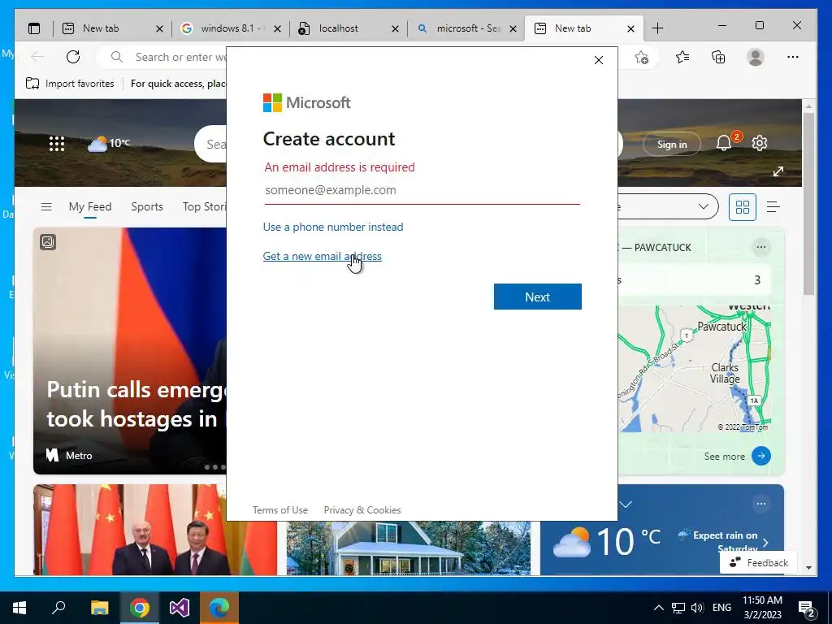Click Get a new email address

pos(322,256)
